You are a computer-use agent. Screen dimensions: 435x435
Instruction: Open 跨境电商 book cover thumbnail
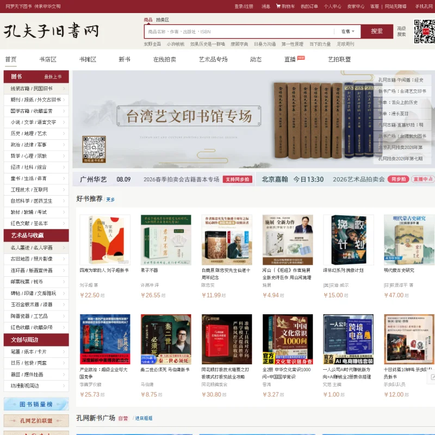[349, 339]
